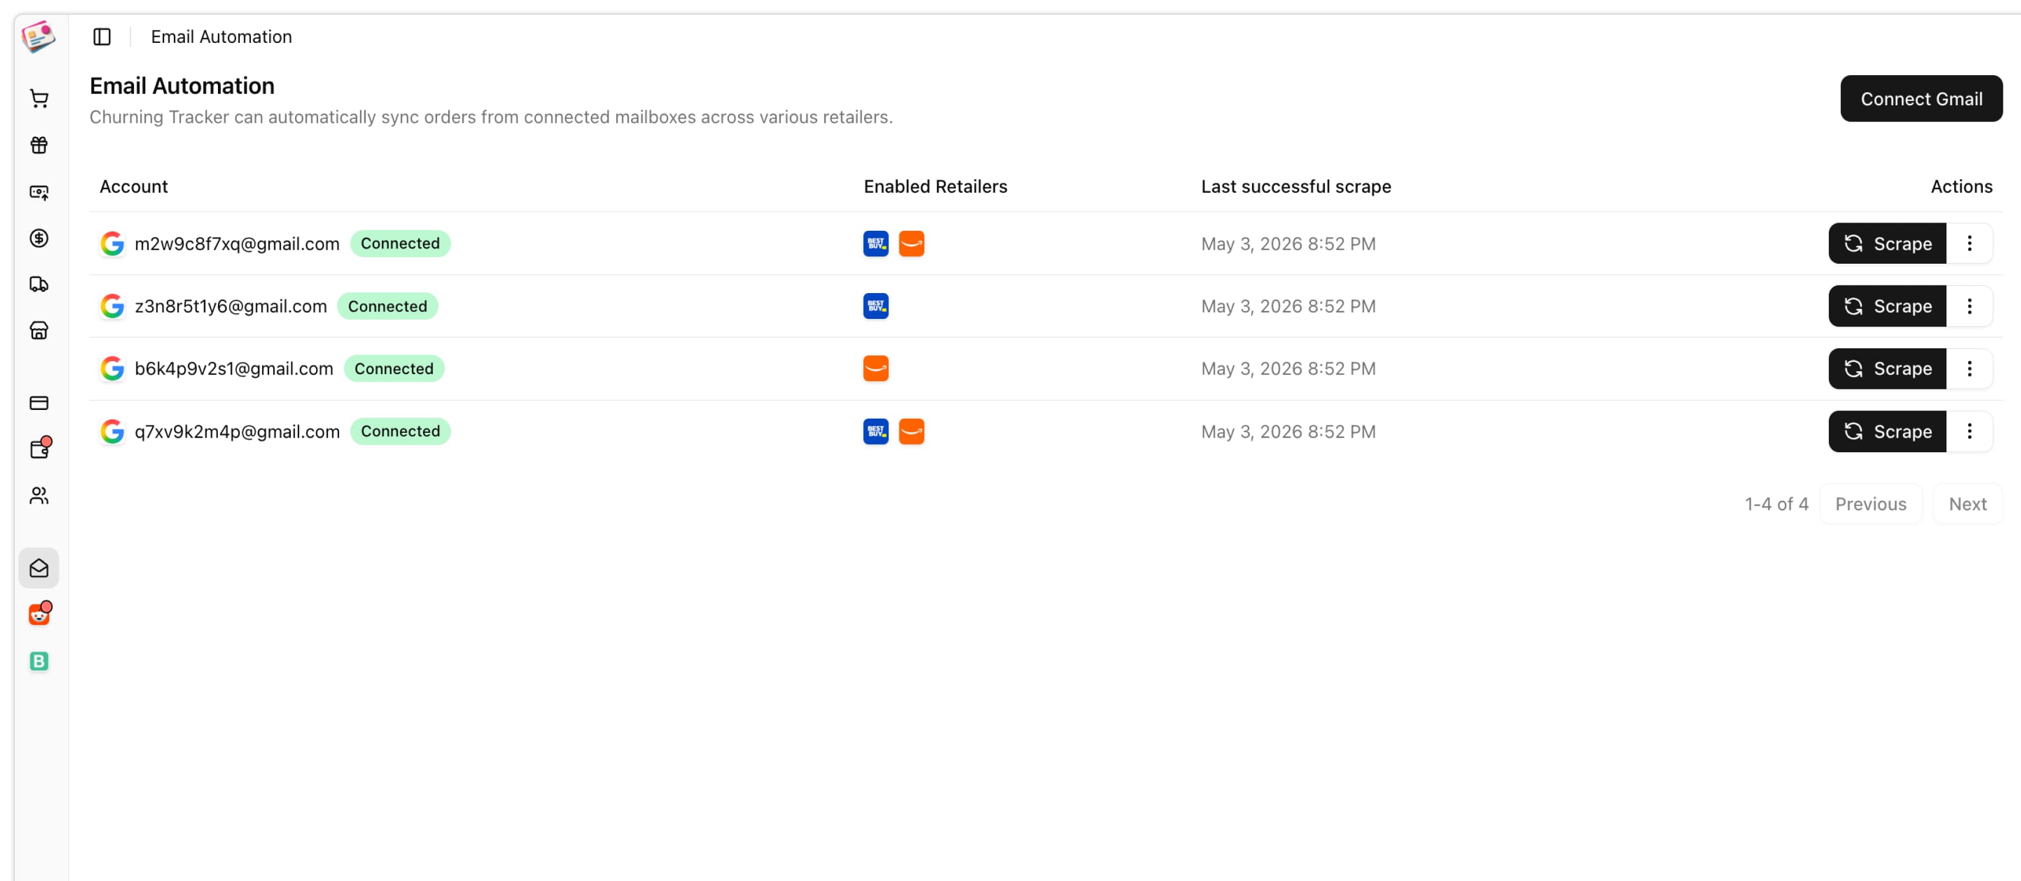Click the Connected badge for q7xv9k2m4p

coord(400,432)
